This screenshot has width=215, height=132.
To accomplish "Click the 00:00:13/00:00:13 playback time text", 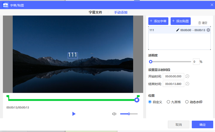I will point(18,108).
